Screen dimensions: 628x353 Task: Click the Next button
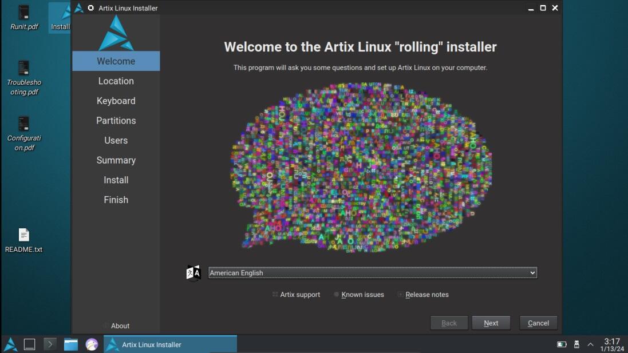tap(491, 323)
